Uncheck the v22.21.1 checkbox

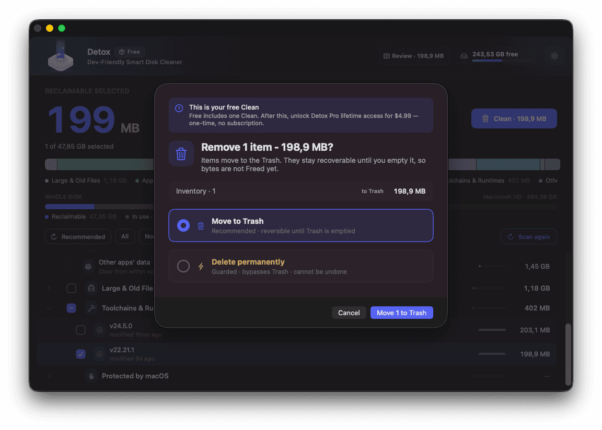[x=80, y=354]
